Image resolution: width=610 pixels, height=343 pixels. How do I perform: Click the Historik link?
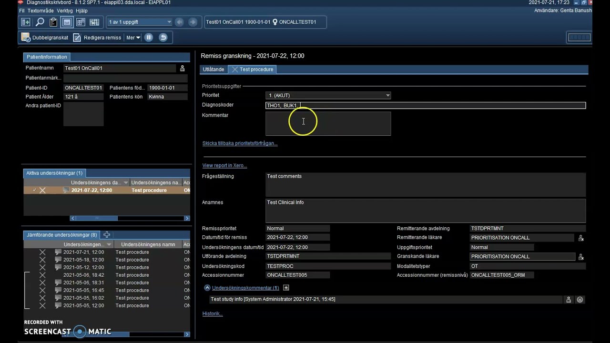click(213, 313)
